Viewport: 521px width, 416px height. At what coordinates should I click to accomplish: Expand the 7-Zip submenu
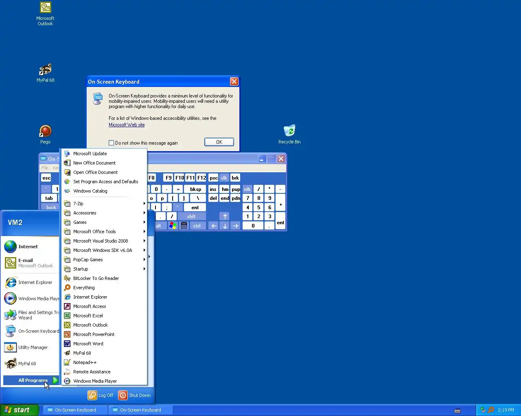point(104,204)
